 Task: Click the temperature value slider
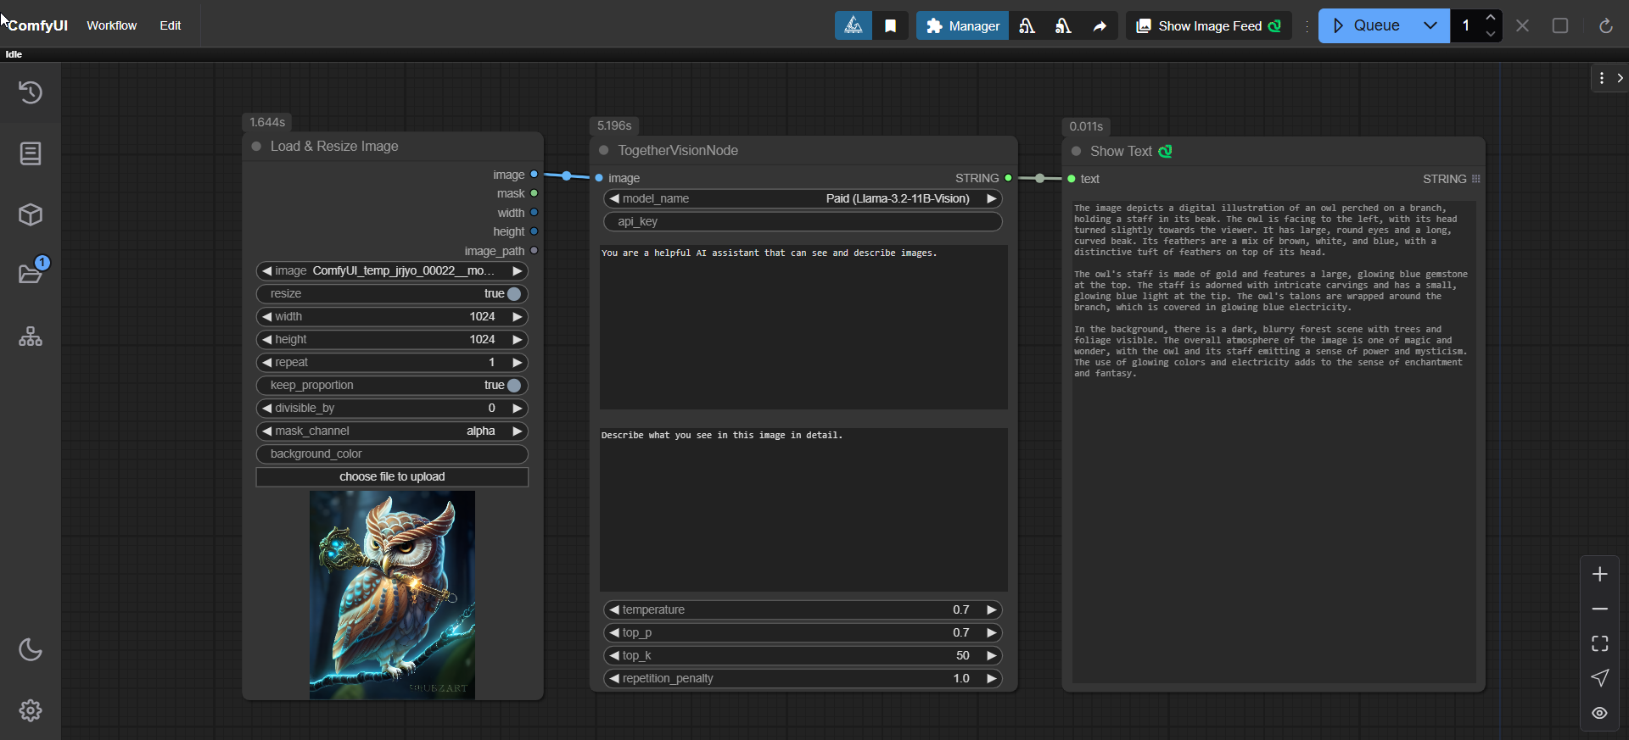tap(802, 610)
